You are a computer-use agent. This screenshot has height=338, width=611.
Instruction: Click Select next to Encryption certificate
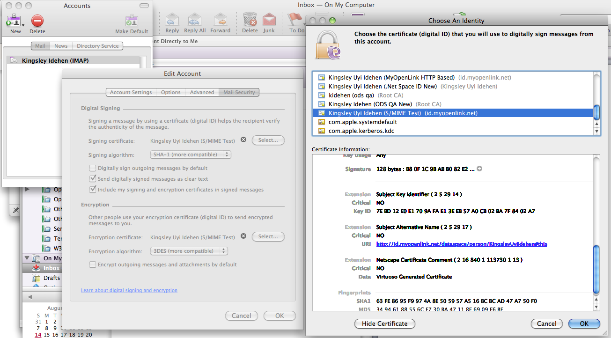coord(268,236)
